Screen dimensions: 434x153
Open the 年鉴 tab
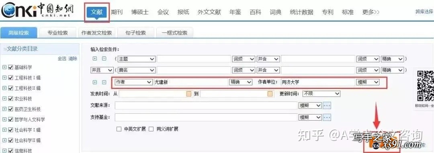coord(235,12)
